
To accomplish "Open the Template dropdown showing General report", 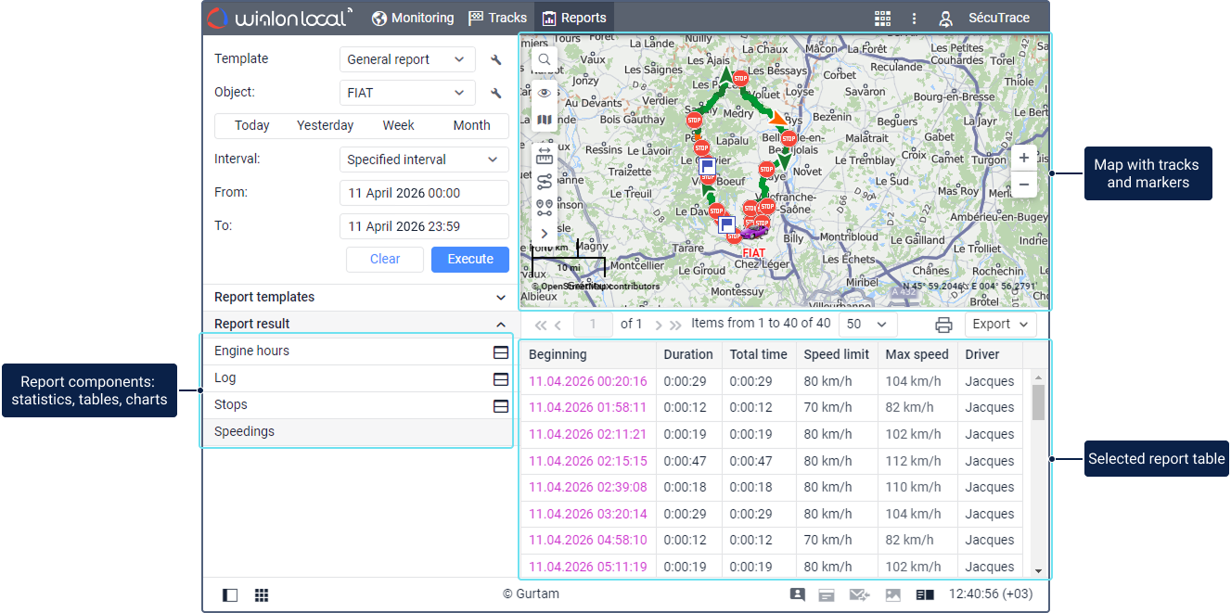I will [406, 59].
